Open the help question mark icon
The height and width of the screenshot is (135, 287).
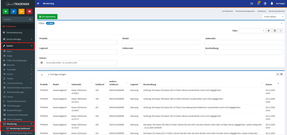tap(265, 3)
